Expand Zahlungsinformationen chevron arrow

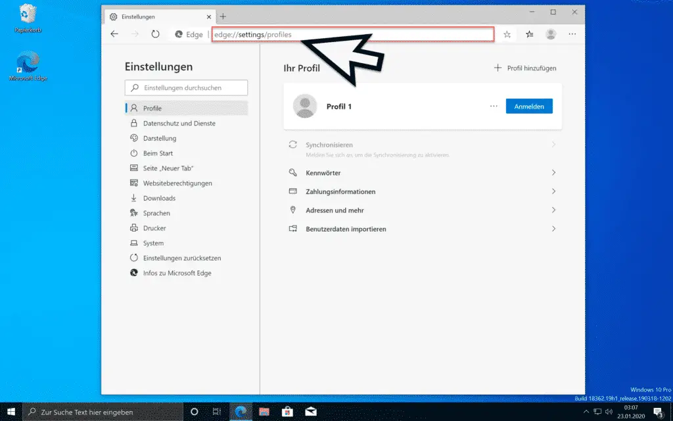coord(553,191)
